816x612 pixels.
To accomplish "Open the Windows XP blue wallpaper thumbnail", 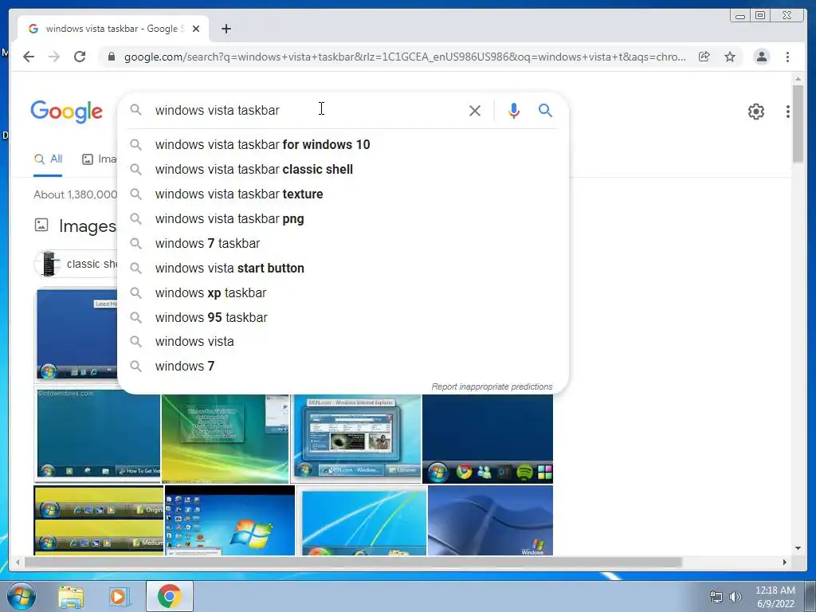I will (490, 520).
